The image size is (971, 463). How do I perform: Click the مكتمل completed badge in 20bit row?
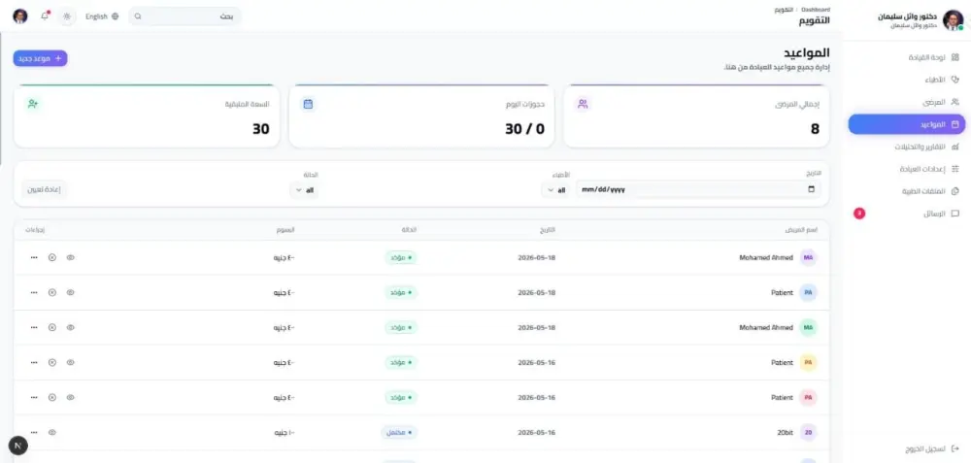pos(399,432)
